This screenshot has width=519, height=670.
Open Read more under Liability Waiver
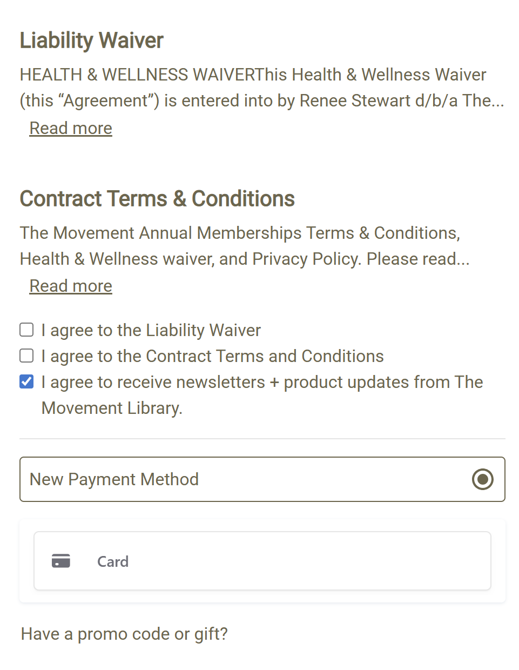click(71, 128)
